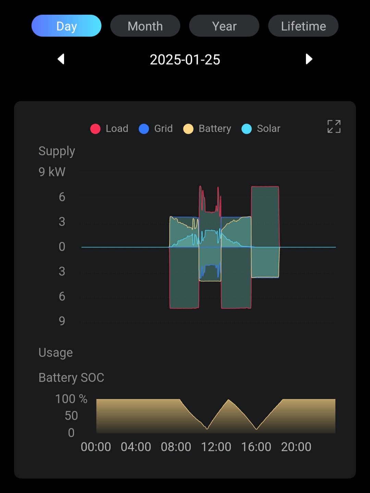Switch to the Lifetime tab
The height and width of the screenshot is (493, 370).
pyautogui.click(x=303, y=26)
